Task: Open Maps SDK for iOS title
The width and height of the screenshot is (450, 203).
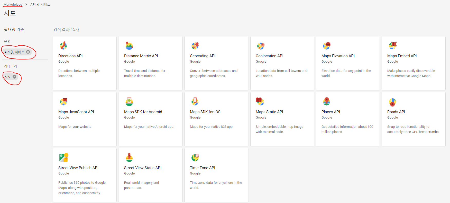Action: (205, 112)
